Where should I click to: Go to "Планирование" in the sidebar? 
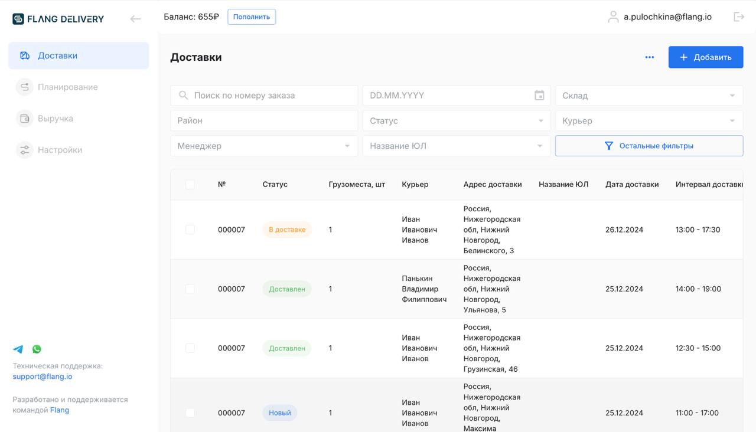(67, 87)
